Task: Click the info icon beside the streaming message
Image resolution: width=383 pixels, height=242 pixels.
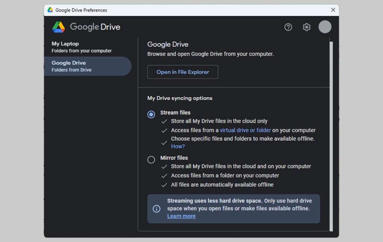Action: (x=157, y=208)
